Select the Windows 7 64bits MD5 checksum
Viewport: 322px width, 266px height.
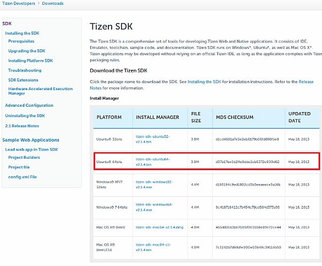coord(247,208)
